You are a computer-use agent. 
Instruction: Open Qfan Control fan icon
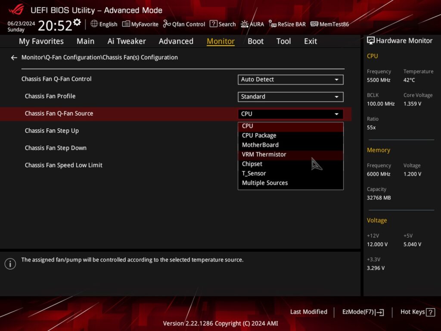tap(167, 24)
